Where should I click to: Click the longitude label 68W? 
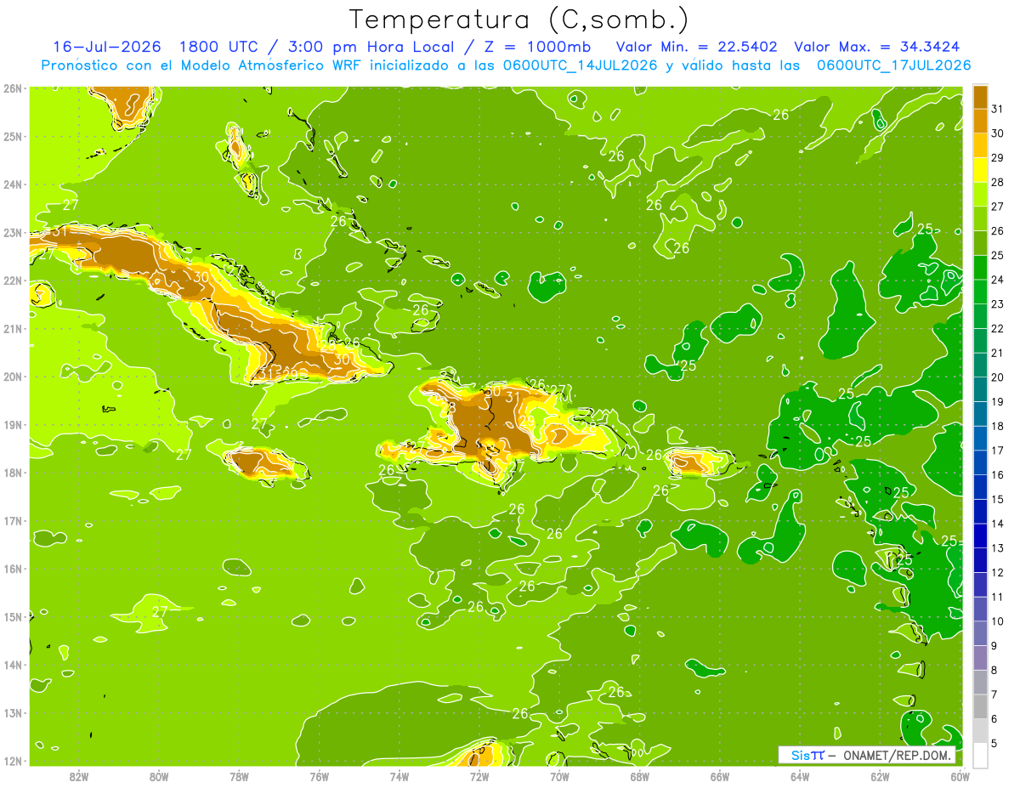[639, 776]
